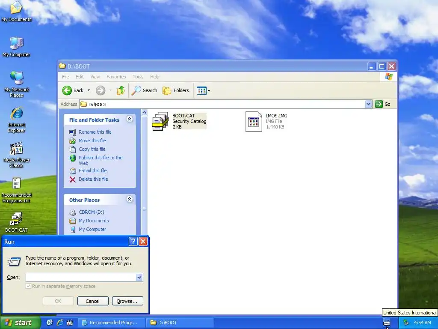Open the Help menu
Image resolution: width=438 pixels, height=329 pixels.
[x=154, y=77]
